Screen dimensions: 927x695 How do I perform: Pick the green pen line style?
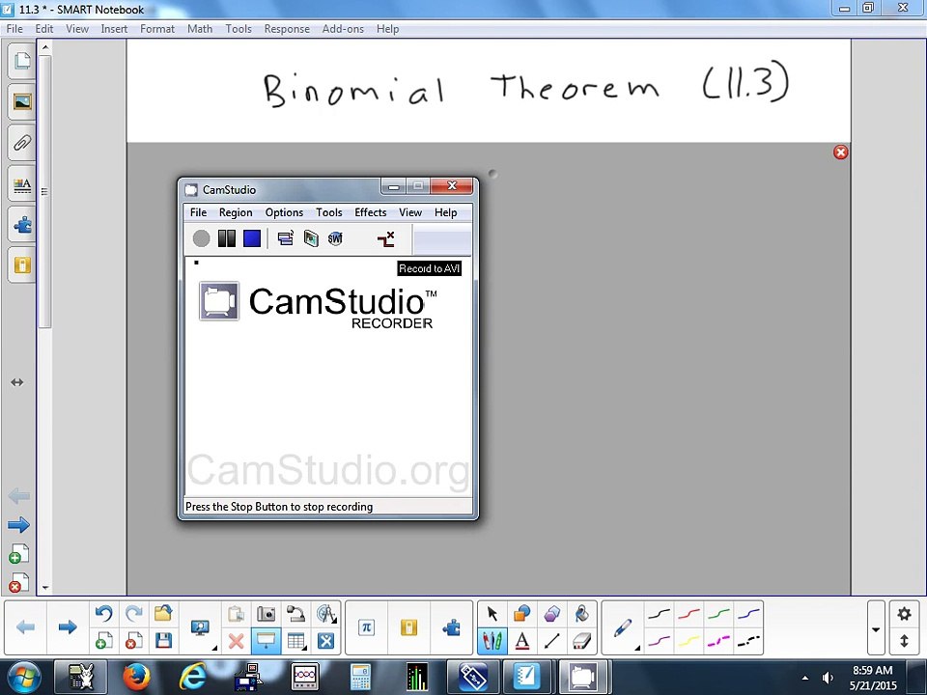point(718,615)
